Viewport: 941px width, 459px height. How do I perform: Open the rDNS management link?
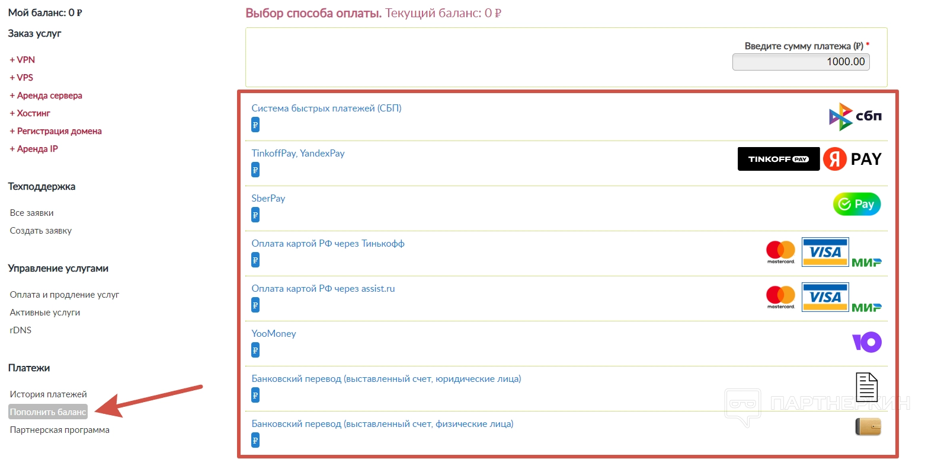[x=21, y=330]
